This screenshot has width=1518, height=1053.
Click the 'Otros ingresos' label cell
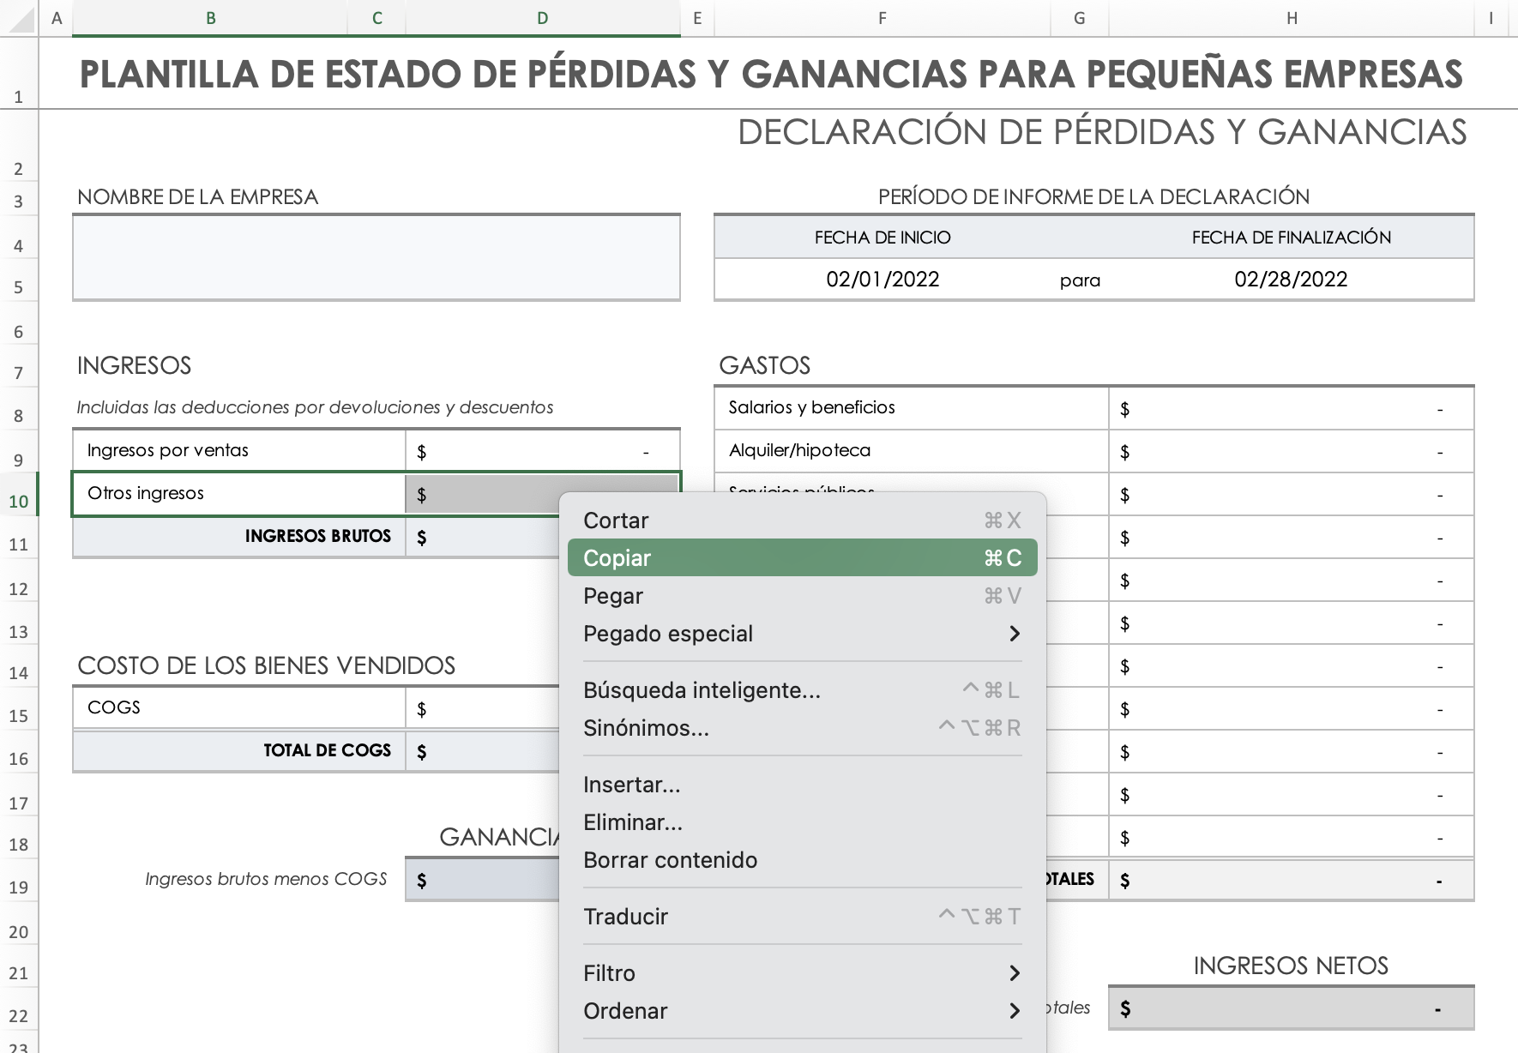239,494
